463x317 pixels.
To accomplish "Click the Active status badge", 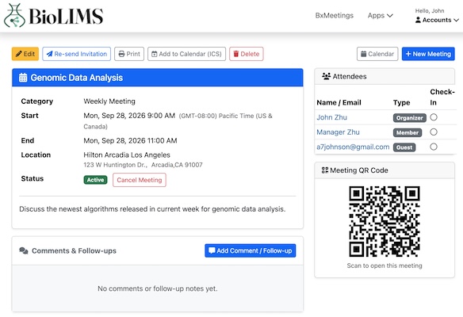I will [95, 180].
